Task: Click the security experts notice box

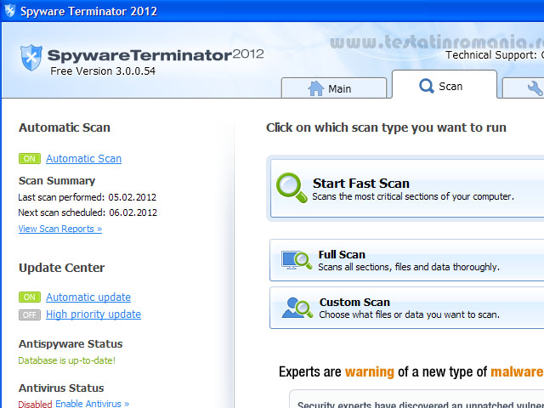Action: point(416,399)
